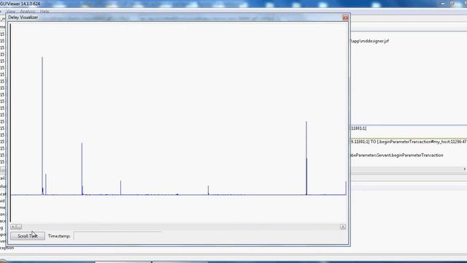Click the mddesigner.jsf path text
The image size is (467, 263).
click(370, 41)
